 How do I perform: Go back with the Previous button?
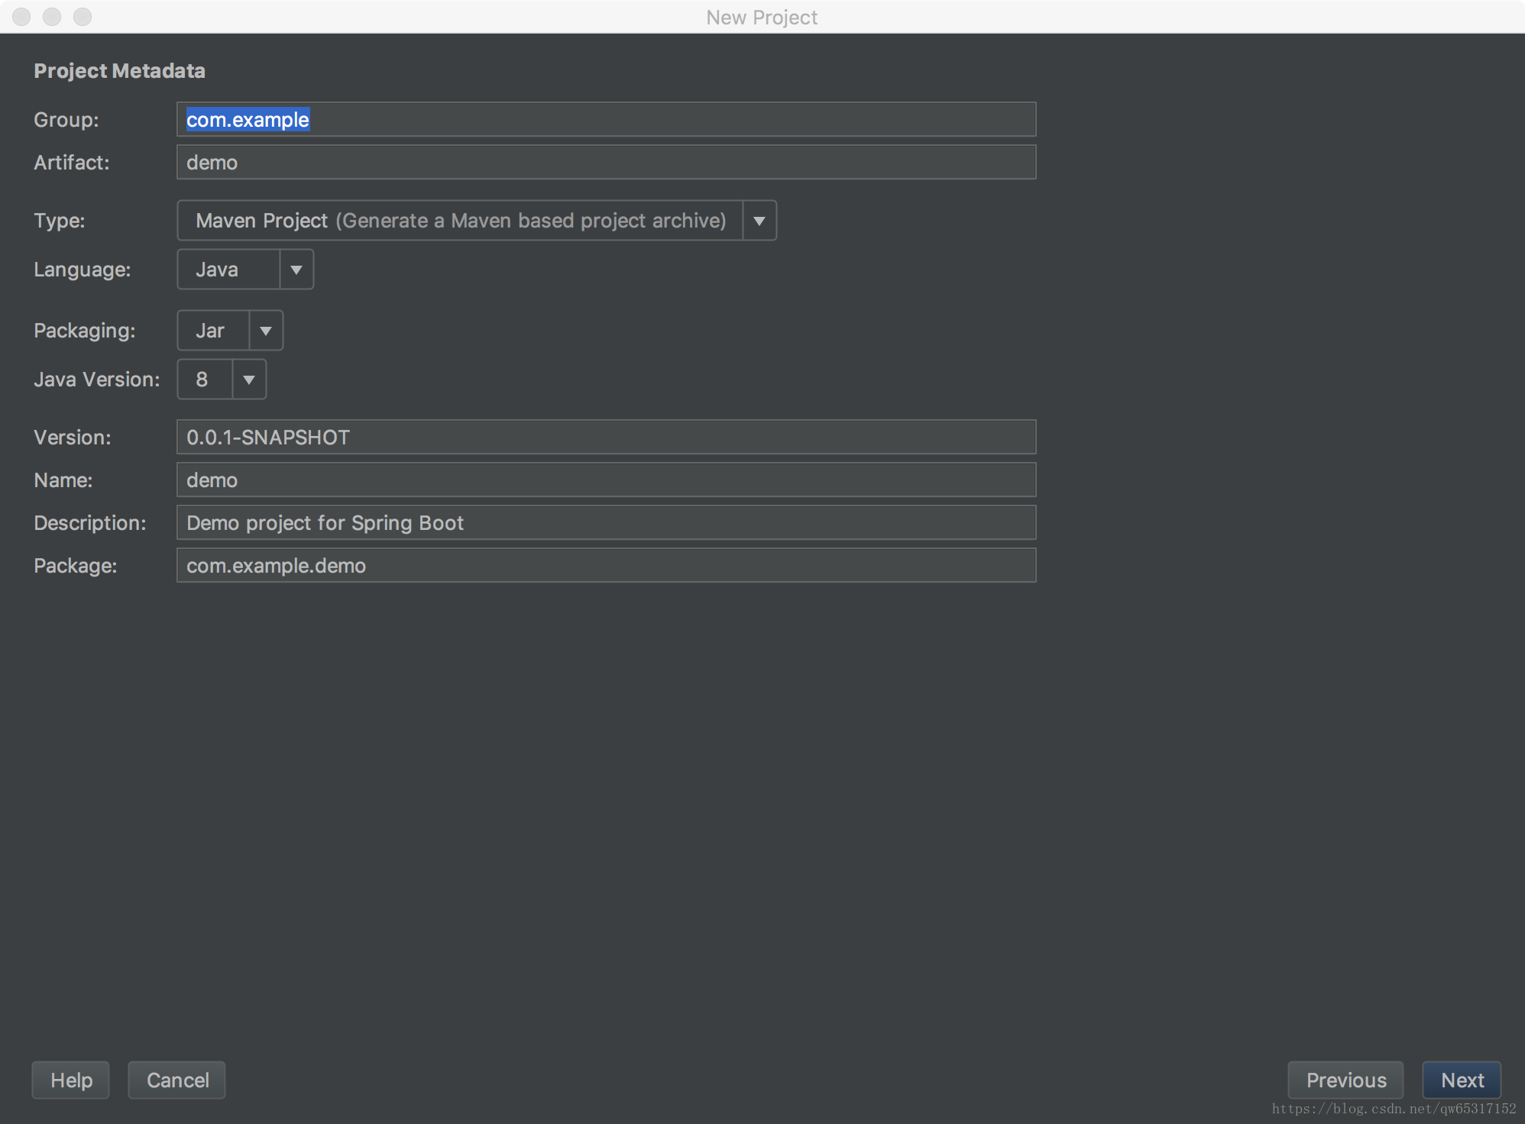(x=1345, y=1080)
